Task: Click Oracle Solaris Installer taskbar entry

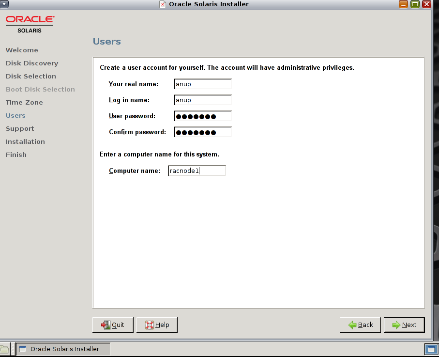Action: pyautogui.click(x=63, y=349)
